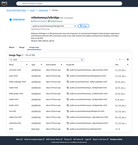Open Report a site issue link
Screen dimensions: 138x145
[100, 139]
